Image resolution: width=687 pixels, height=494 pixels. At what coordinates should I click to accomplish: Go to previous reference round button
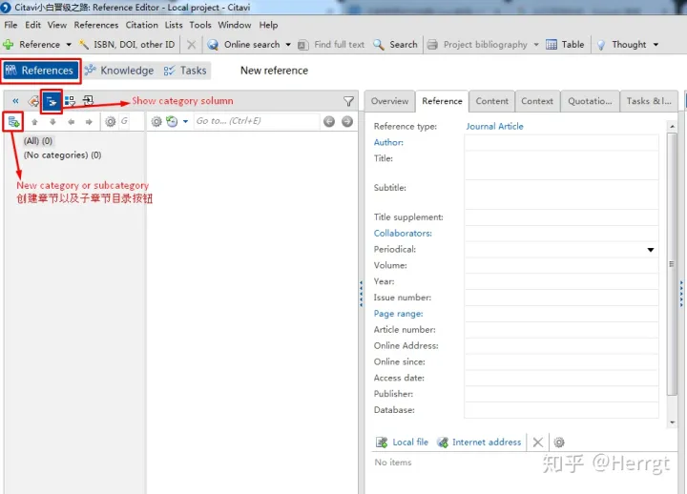click(329, 121)
